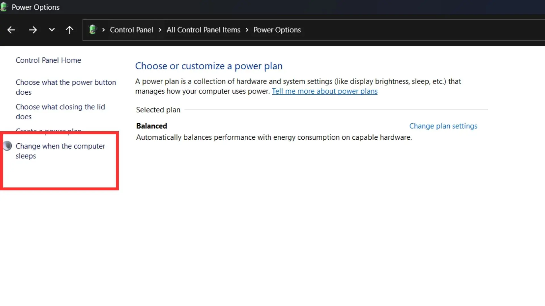The width and height of the screenshot is (545, 306).
Task: Open Tell me more about power plans
Action: [x=324, y=91]
